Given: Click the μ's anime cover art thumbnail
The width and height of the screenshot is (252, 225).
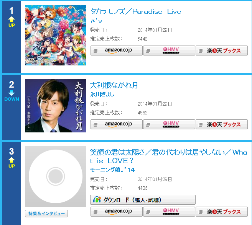Looking at the screenshot, I should click(56, 35).
